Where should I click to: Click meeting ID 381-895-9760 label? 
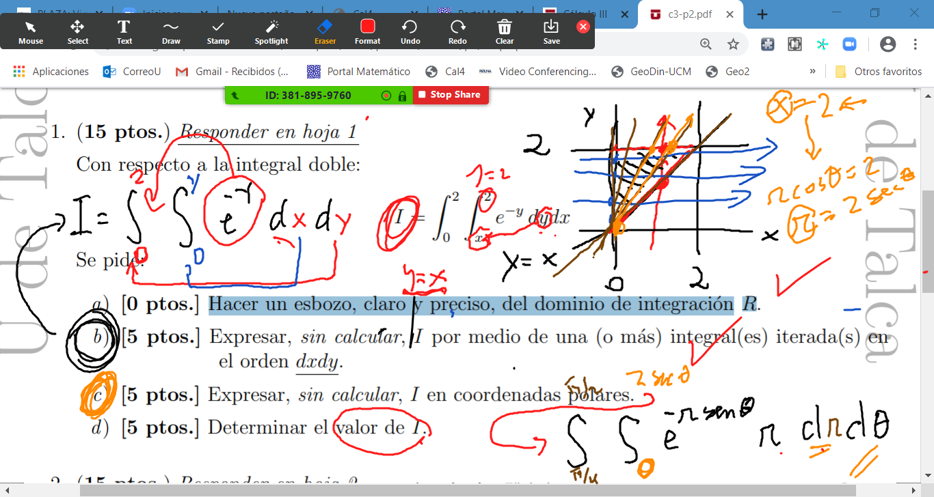click(x=308, y=95)
